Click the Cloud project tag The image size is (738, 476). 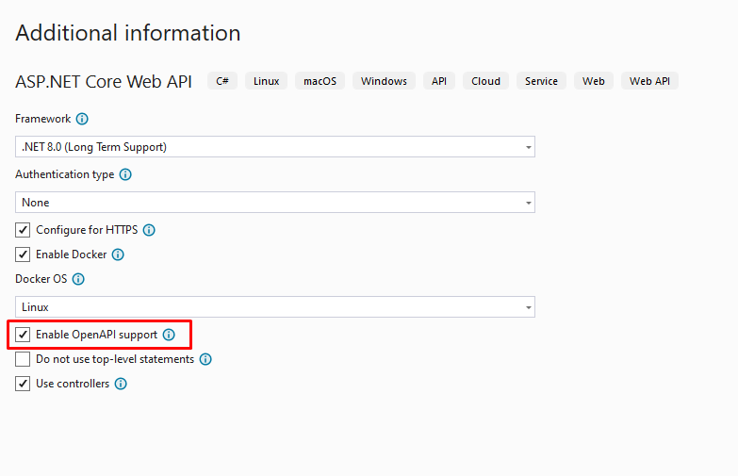pyautogui.click(x=485, y=81)
